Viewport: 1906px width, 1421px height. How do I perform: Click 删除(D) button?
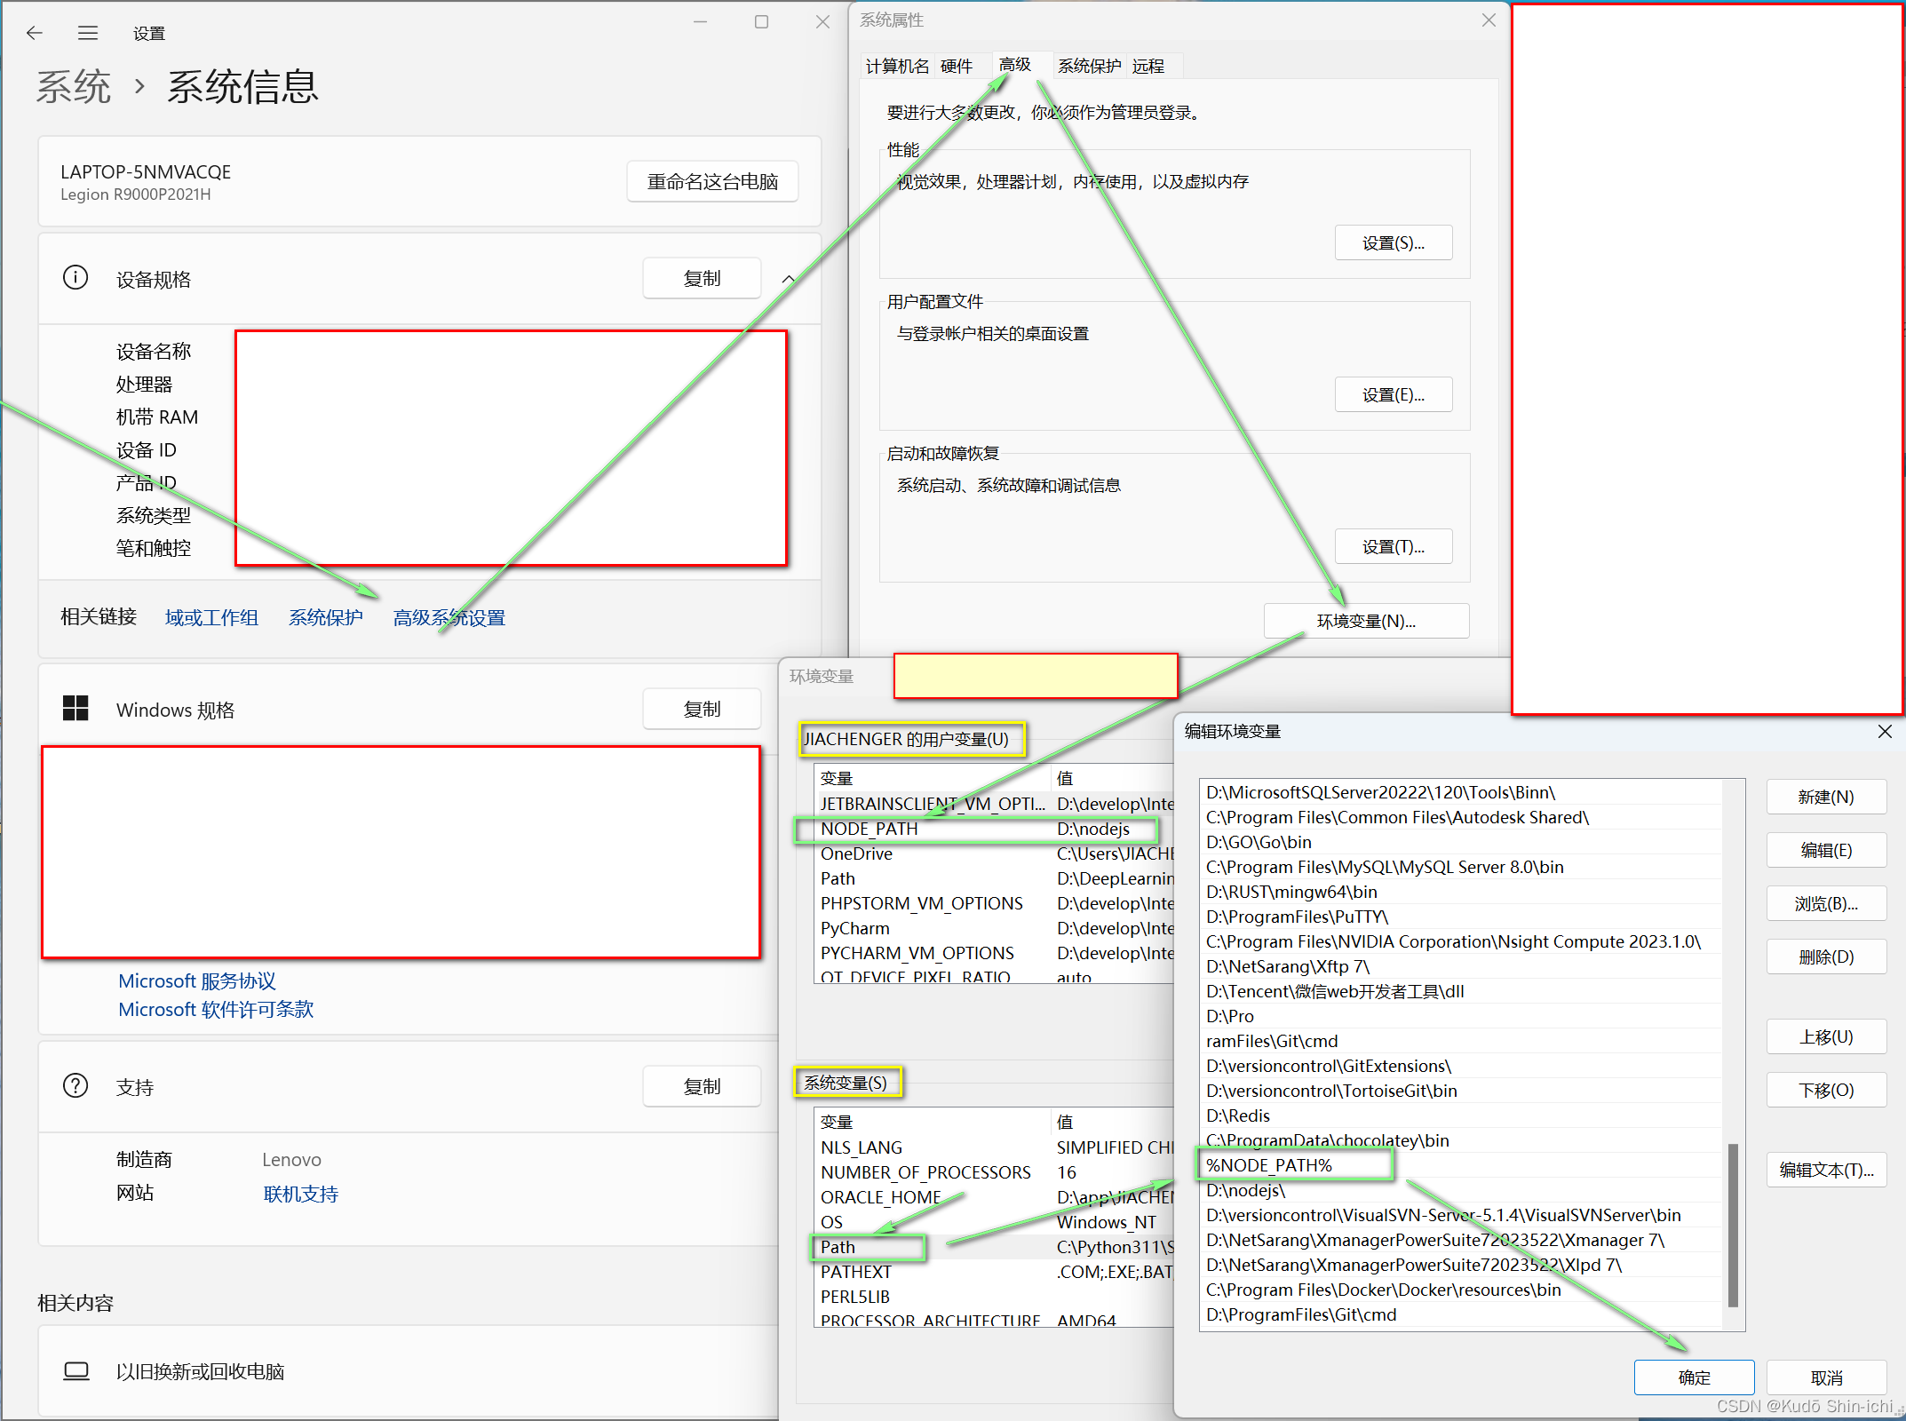(x=1826, y=957)
